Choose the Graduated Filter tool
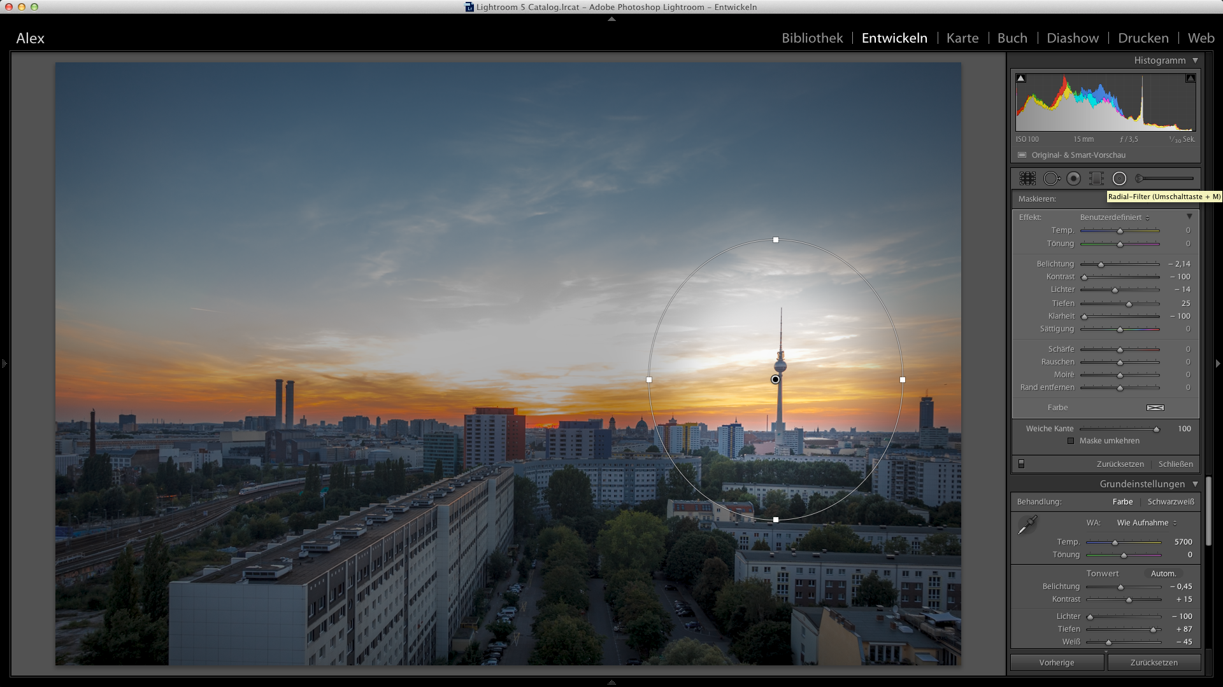Image resolution: width=1223 pixels, height=687 pixels. [1096, 179]
